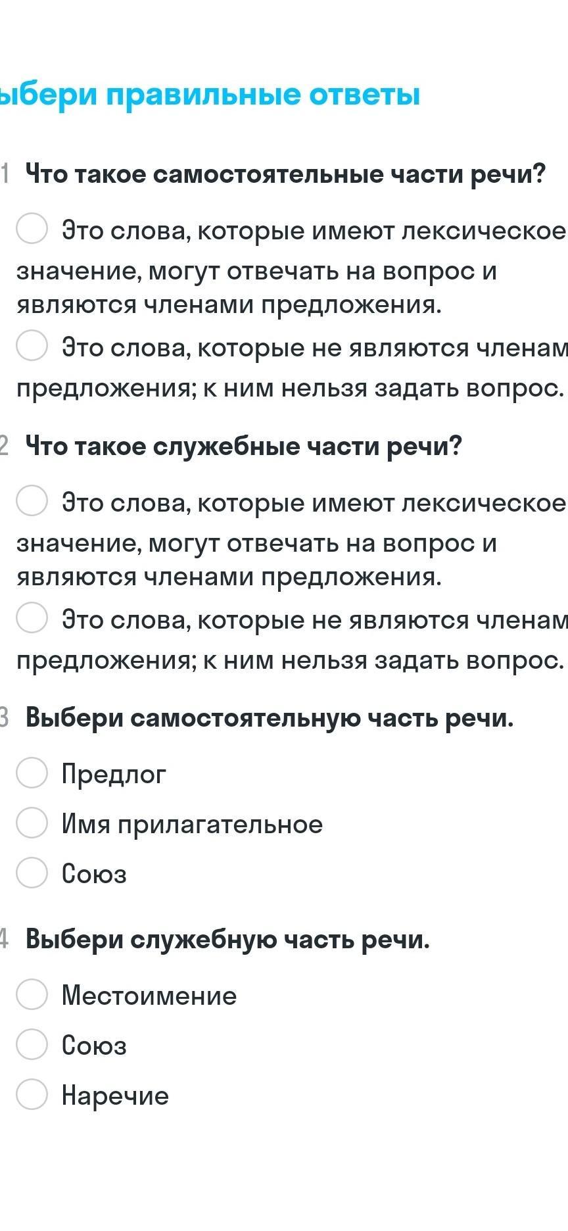Click question "Выбери самостоятельную часть речи."
The height and width of the screenshot is (1231, 568).
[270, 718]
